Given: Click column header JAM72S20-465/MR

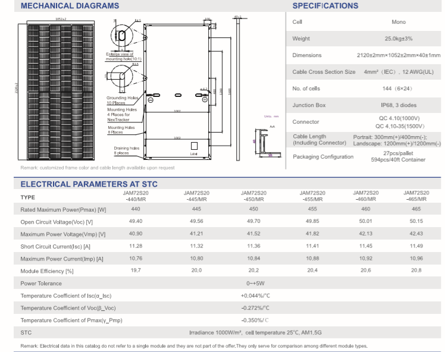Looking at the screenshot, I should (416, 196).
